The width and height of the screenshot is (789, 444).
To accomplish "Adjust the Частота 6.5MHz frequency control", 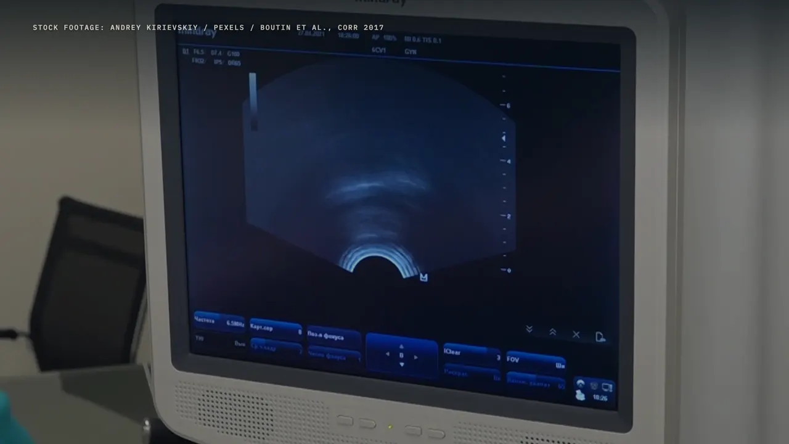I will tap(219, 321).
